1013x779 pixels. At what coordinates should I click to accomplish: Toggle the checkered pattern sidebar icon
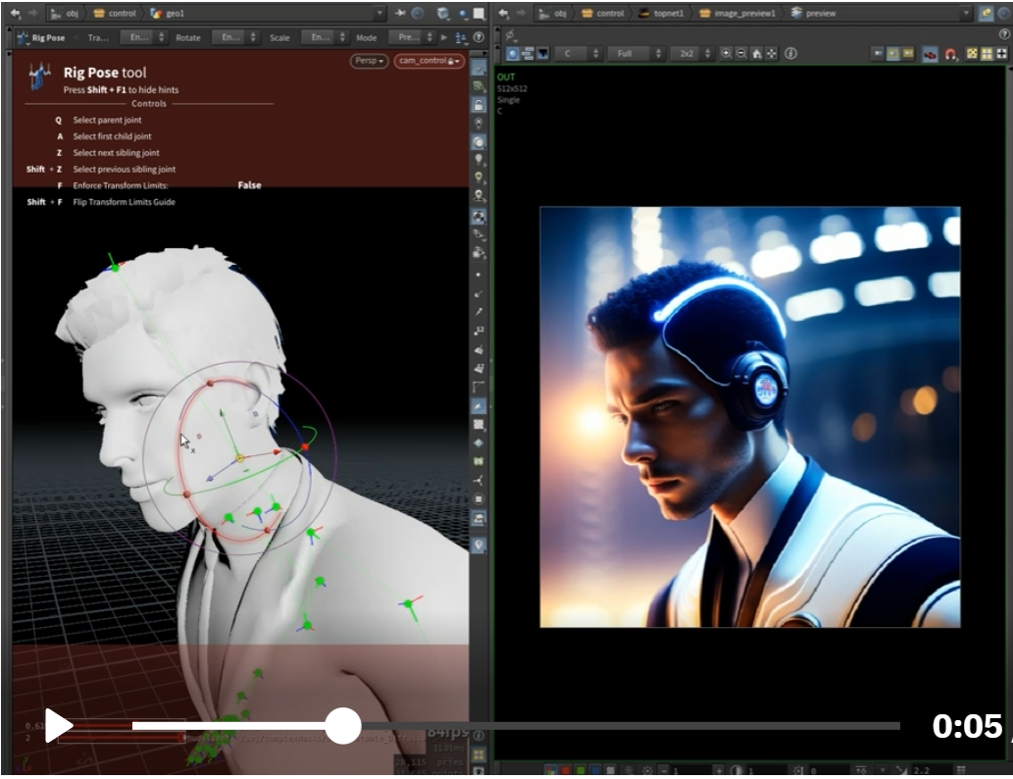click(479, 424)
